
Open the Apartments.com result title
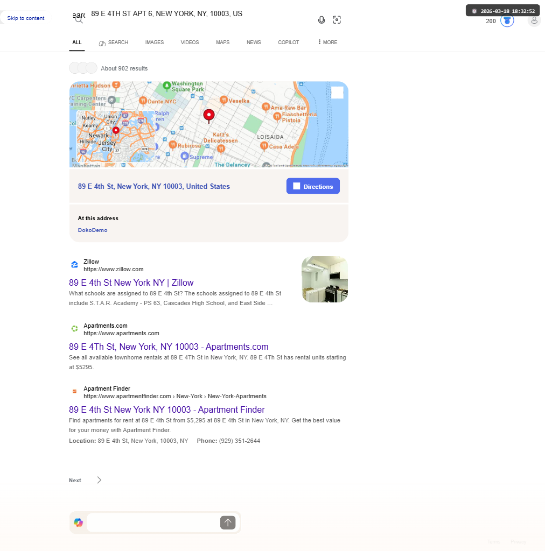[169, 347]
